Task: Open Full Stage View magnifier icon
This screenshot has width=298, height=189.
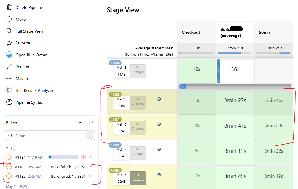Action: (9, 31)
